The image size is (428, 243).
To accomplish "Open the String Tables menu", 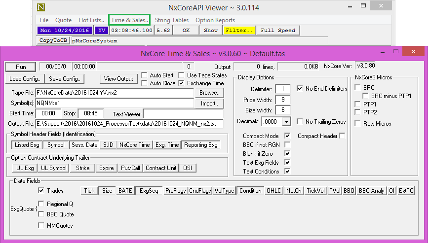I will 172,20.
